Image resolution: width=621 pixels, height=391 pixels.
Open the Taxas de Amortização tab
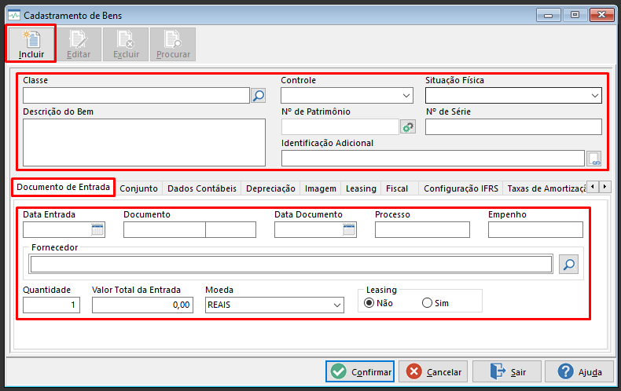[546, 188]
